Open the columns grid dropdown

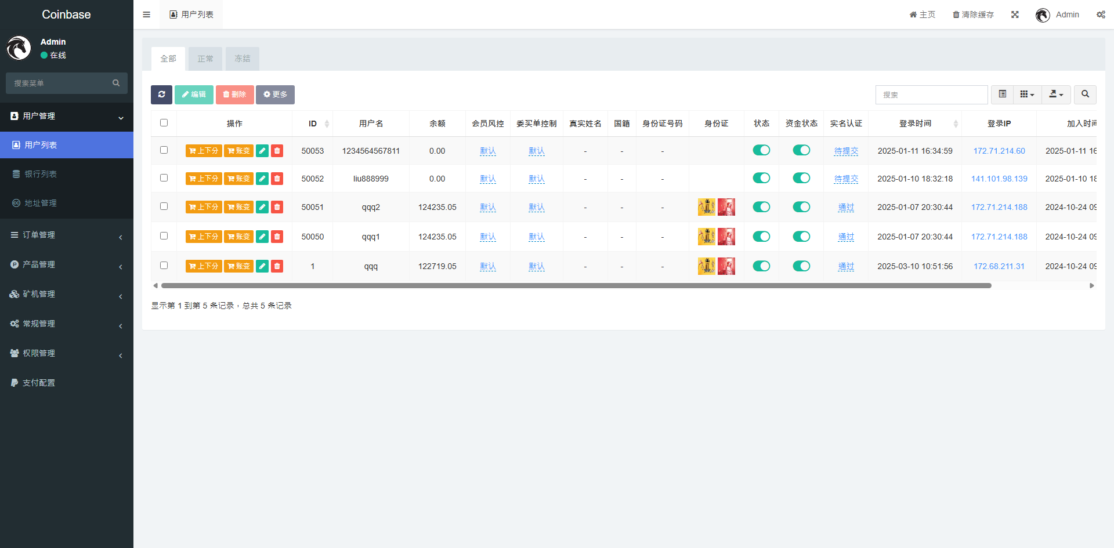1027,95
